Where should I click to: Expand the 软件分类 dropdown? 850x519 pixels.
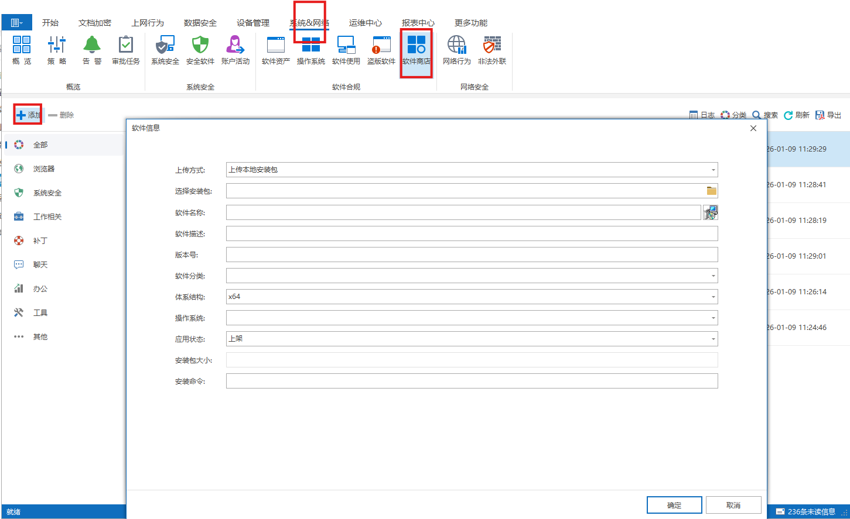point(713,276)
